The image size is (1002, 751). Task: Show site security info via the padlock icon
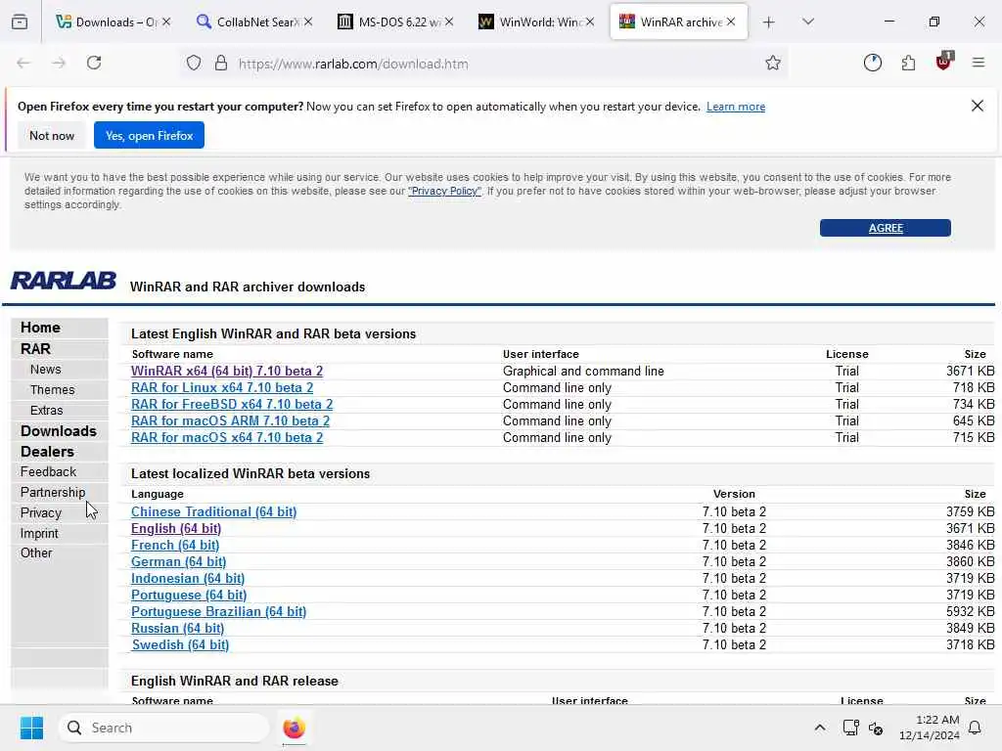[221, 63]
